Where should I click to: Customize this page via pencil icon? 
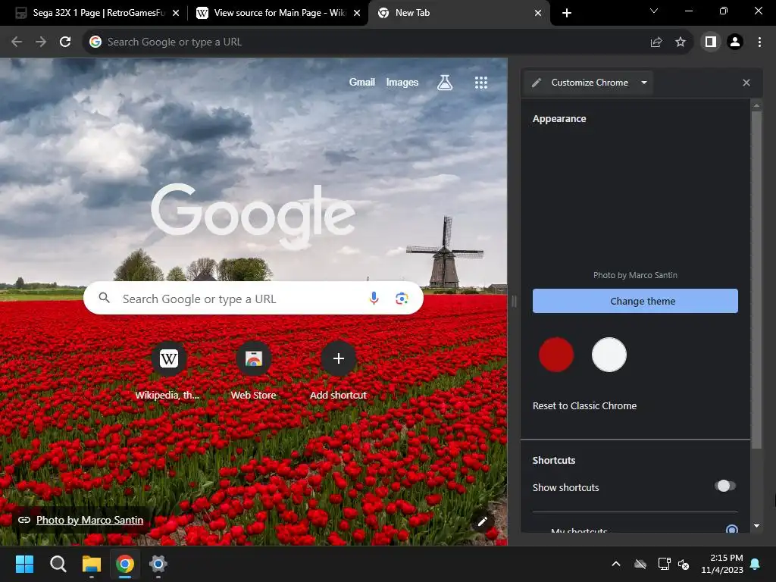483,521
